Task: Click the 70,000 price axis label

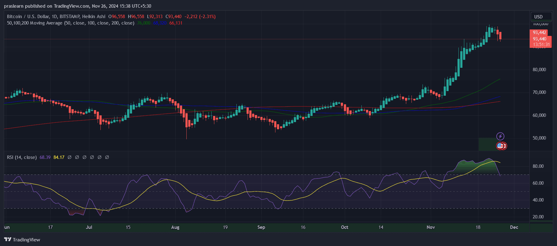Action: (x=539, y=92)
